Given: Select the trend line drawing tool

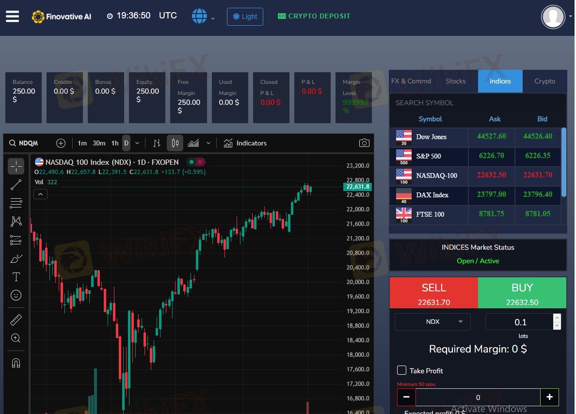Looking at the screenshot, I should coord(16,185).
